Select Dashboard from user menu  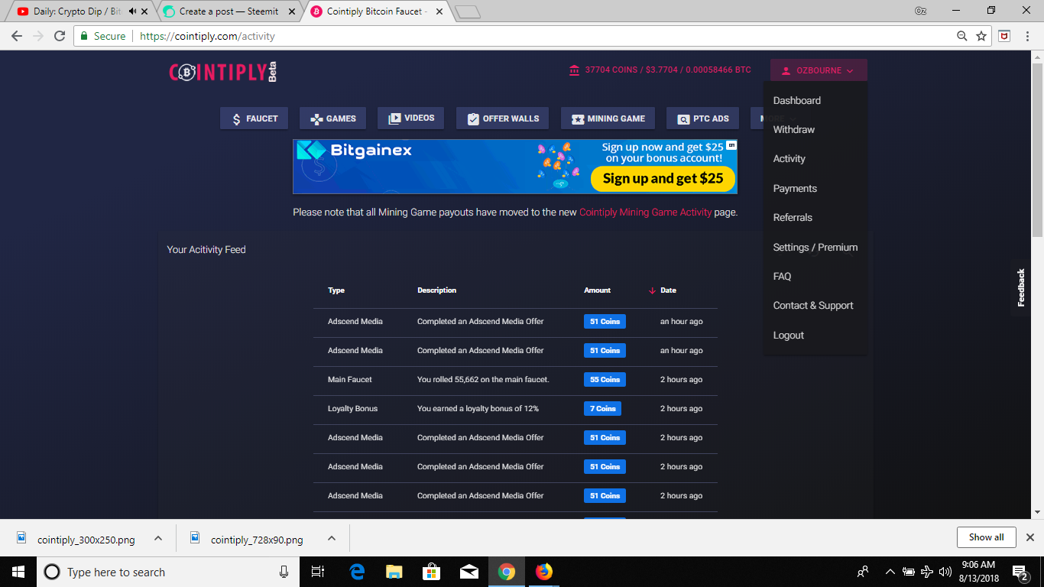(x=796, y=100)
